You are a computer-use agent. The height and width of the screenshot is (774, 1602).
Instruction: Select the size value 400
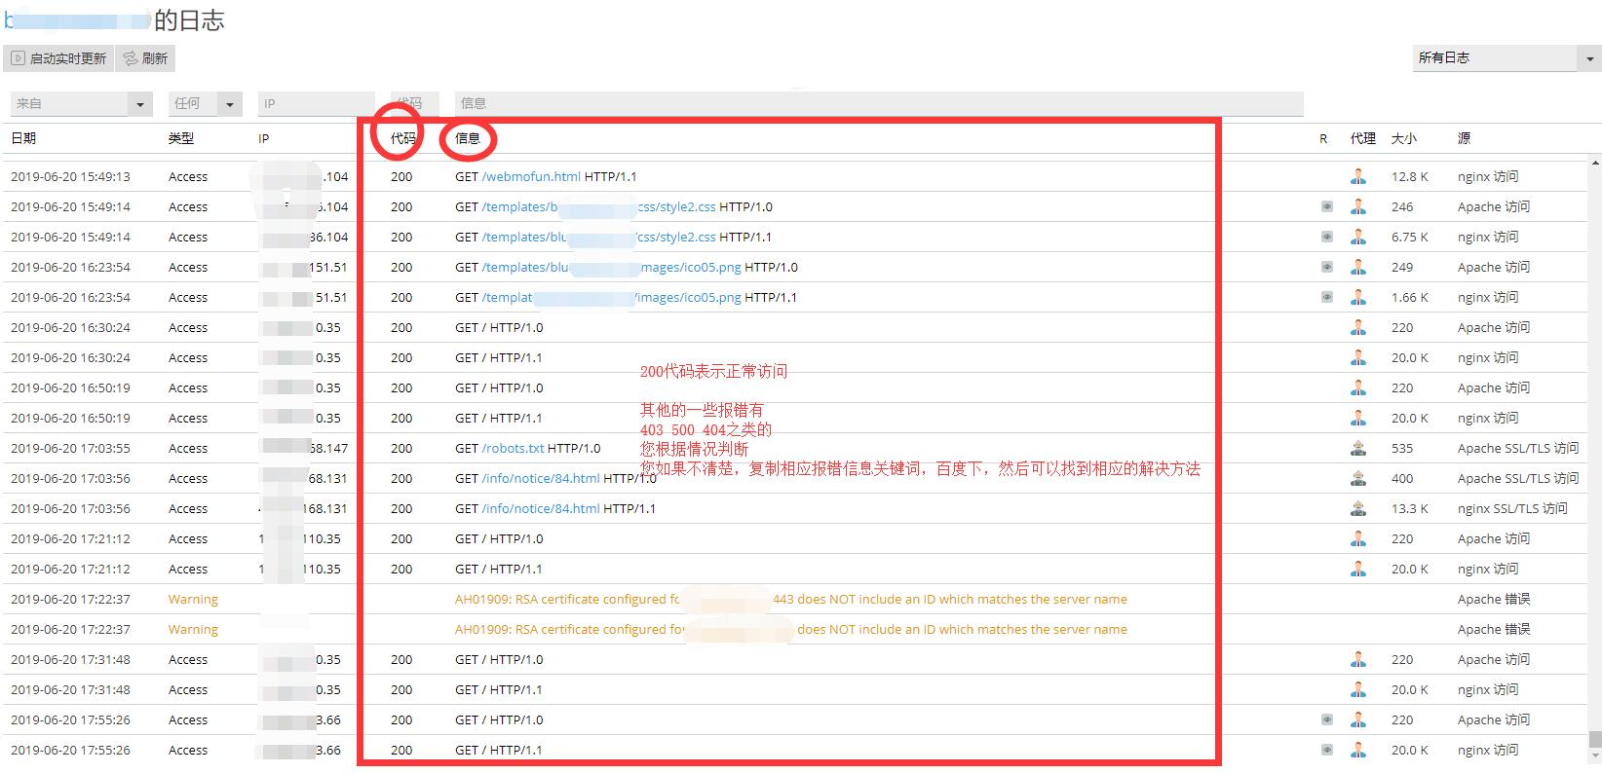(1402, 478)
